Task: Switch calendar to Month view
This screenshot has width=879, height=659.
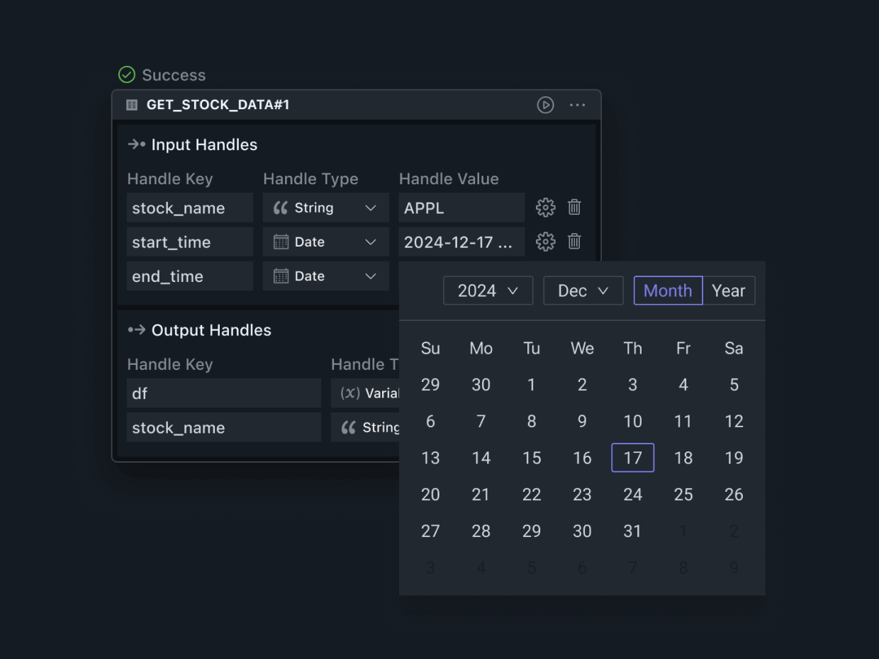Action: tap(668, 291)
